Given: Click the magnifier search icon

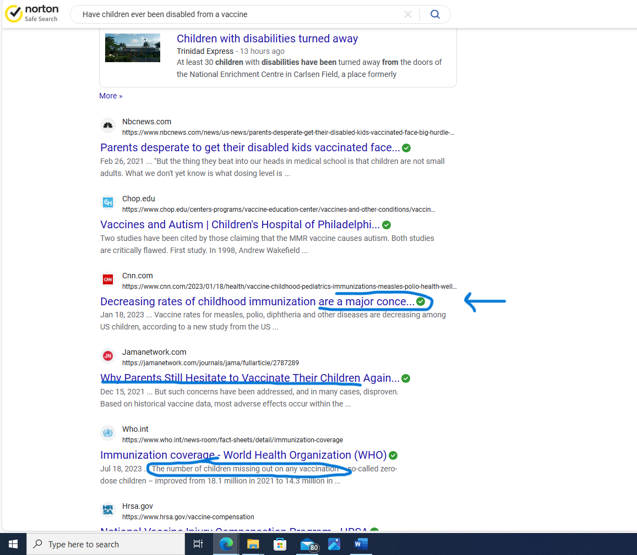Looking at the screenshot, I should pos(435,15).
